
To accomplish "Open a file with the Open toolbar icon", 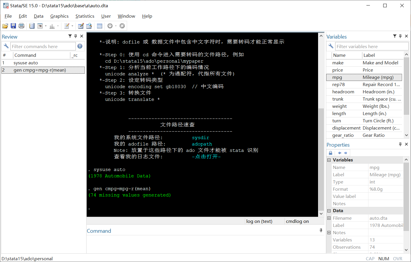I will tap(5, 26).
